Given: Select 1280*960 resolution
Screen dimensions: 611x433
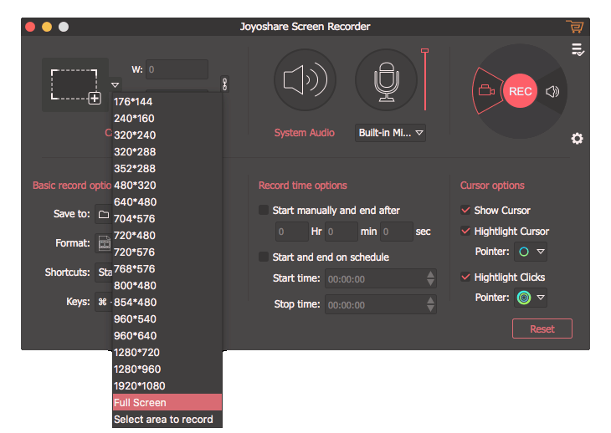Looking at the screenshot, I should pos(167,369).
